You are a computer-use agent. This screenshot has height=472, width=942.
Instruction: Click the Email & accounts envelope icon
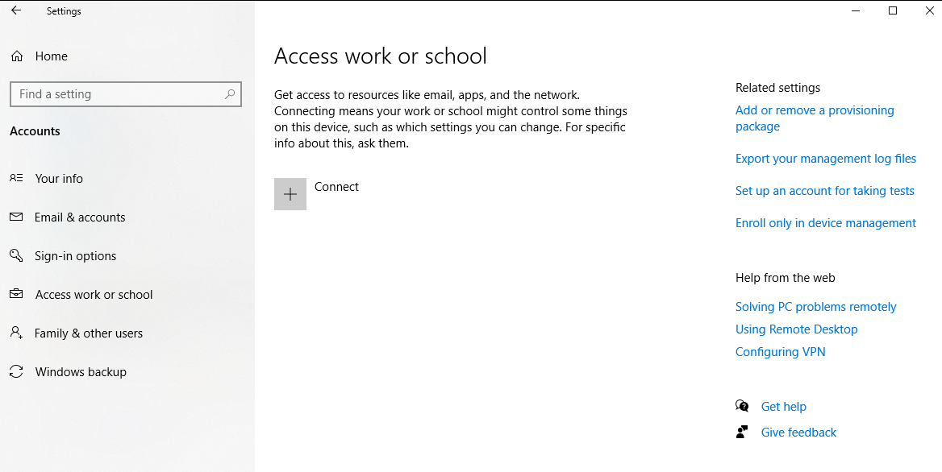click(16, 217)
